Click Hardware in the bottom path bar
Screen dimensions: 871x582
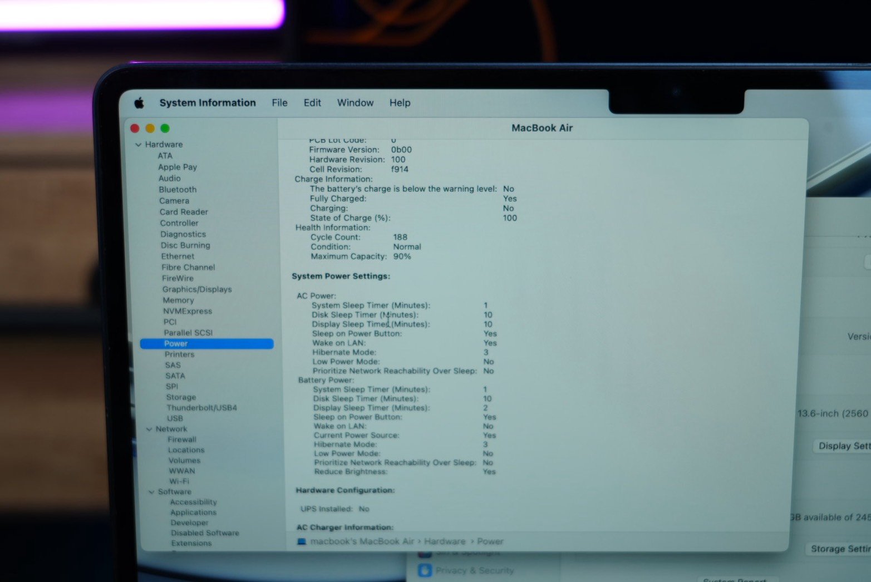click(x=445, y=541)
